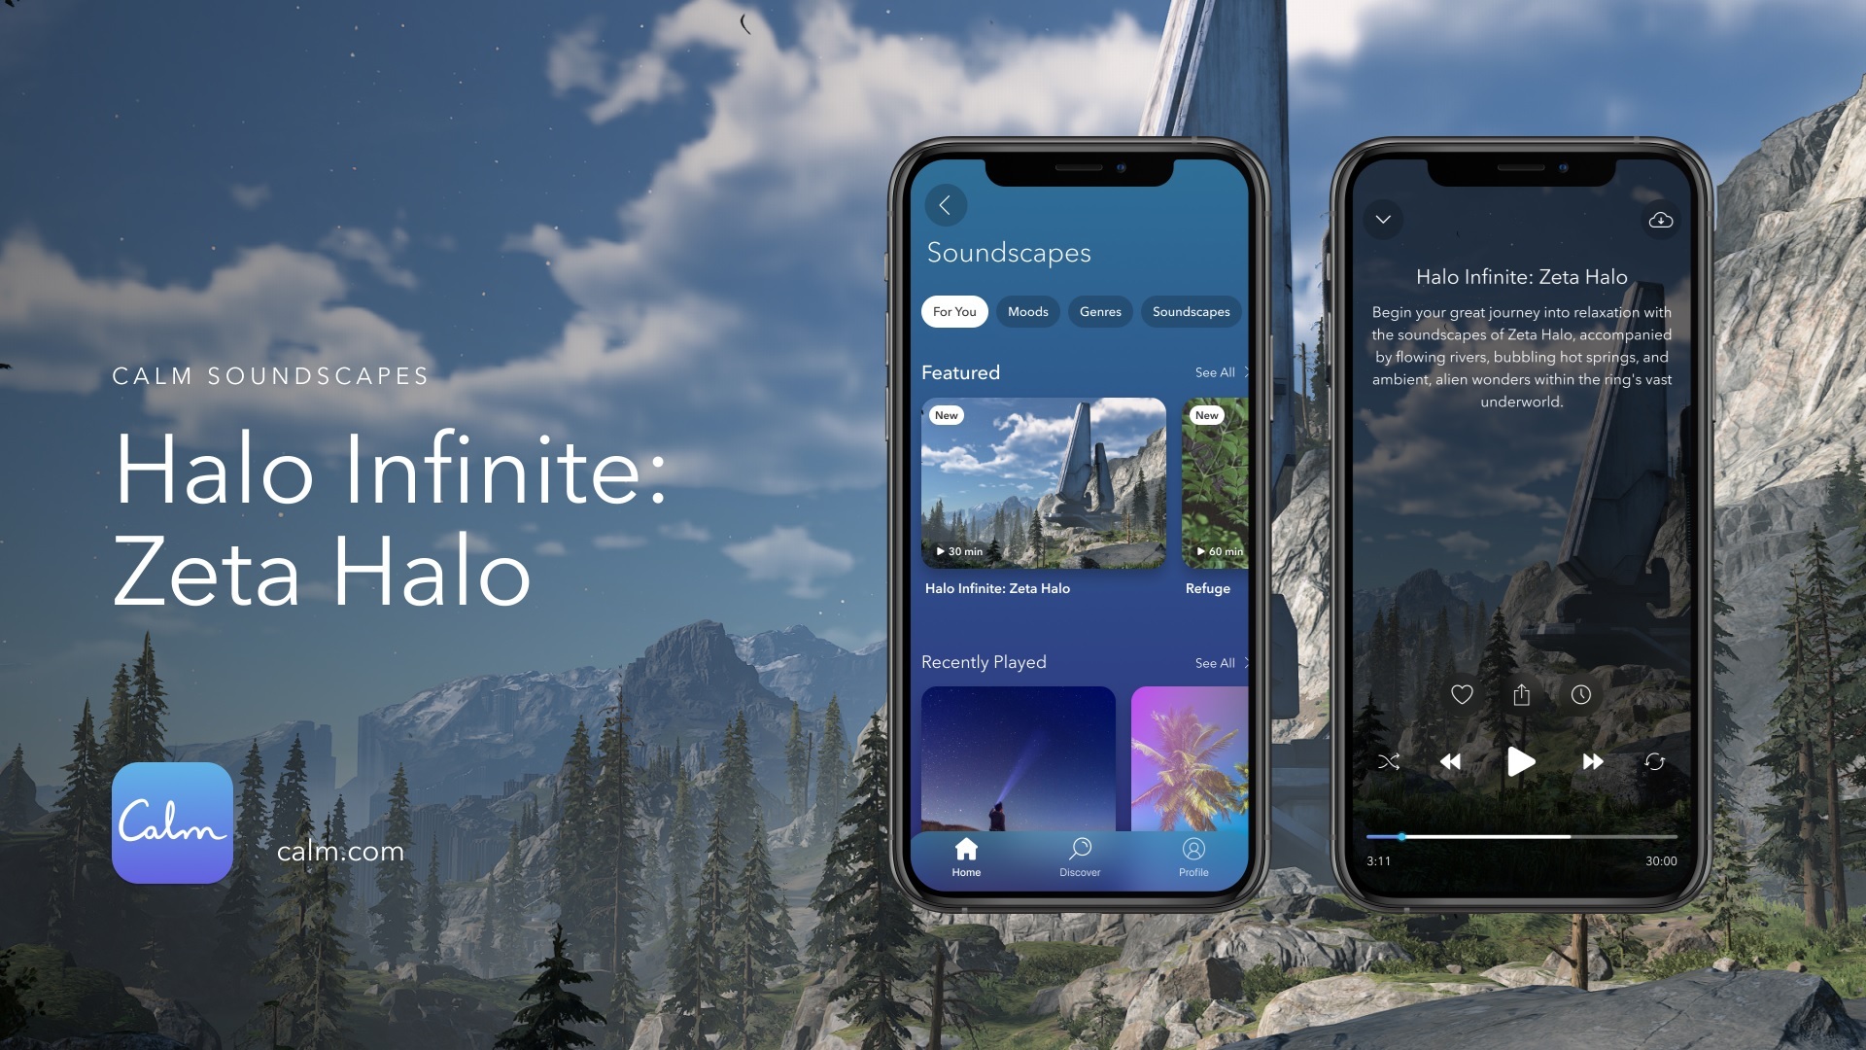
Task: Select the Moods tab in Soundscapes
Action: [x=1028, y=311]
